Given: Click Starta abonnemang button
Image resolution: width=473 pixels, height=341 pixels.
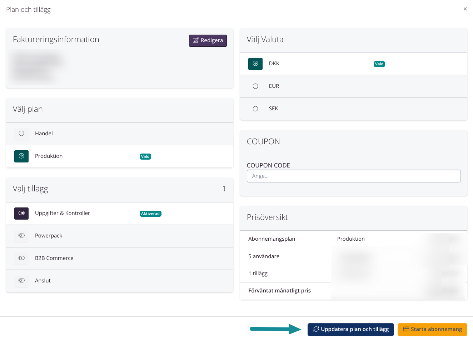Looking at the screenshot, I should tap(432, 329).
